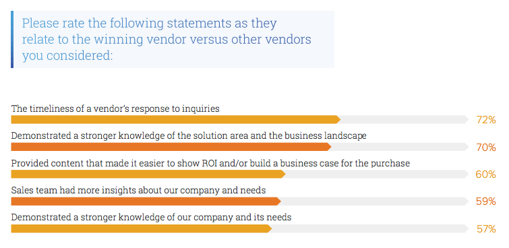Click the gray unfilled portion of the 72% bar

[x=404, y=120]
